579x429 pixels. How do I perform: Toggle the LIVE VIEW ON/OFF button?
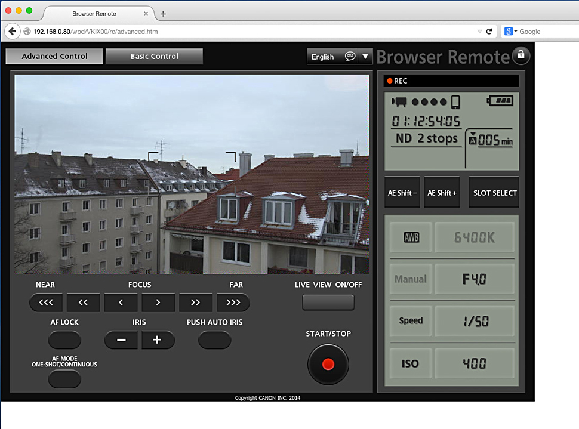click(328, 303)
